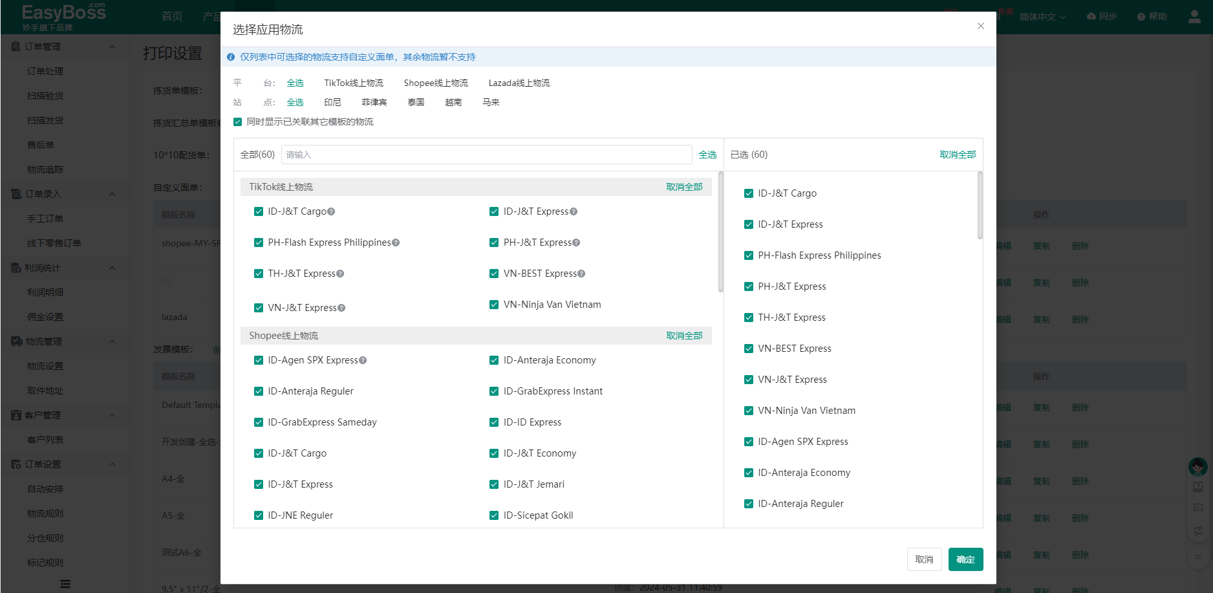The height and width of the screenshot is (593, 1213).
Task: Click 取消全部 in selected panel header
Action: coord(958,155)
